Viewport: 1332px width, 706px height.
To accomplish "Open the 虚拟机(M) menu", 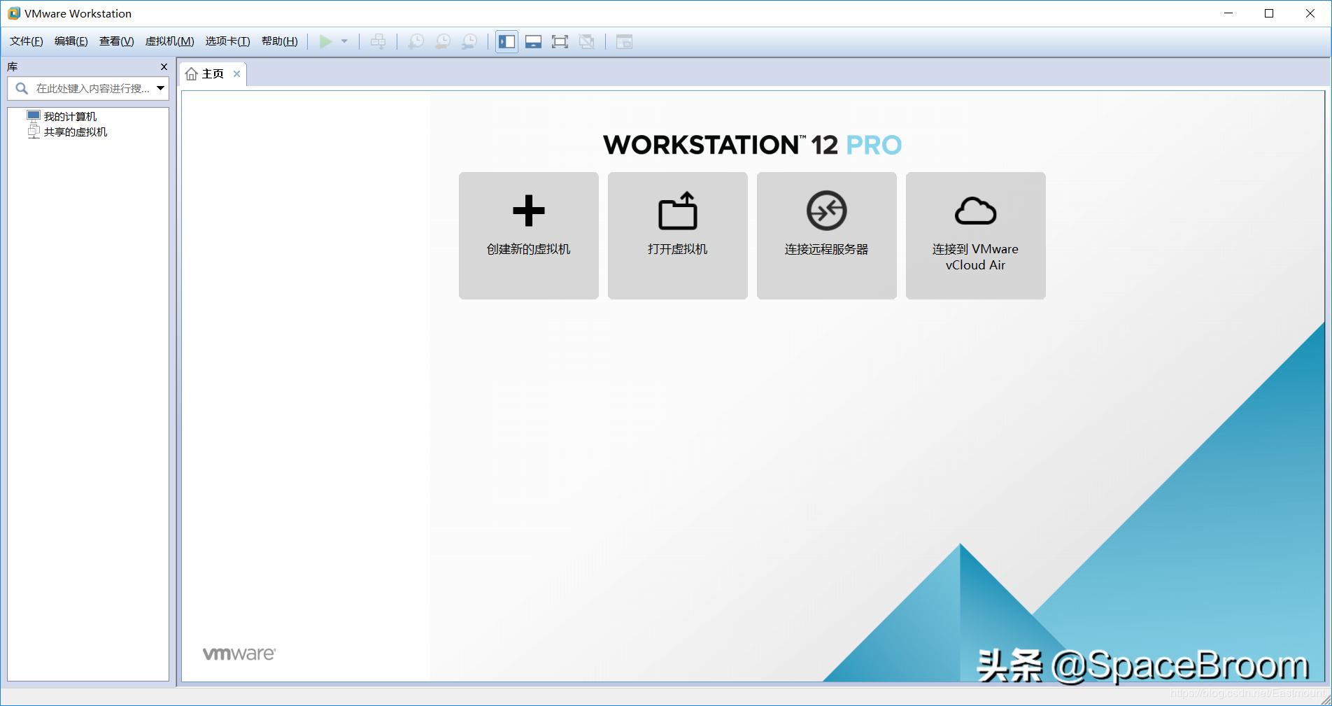I will (x=167, y=41).
